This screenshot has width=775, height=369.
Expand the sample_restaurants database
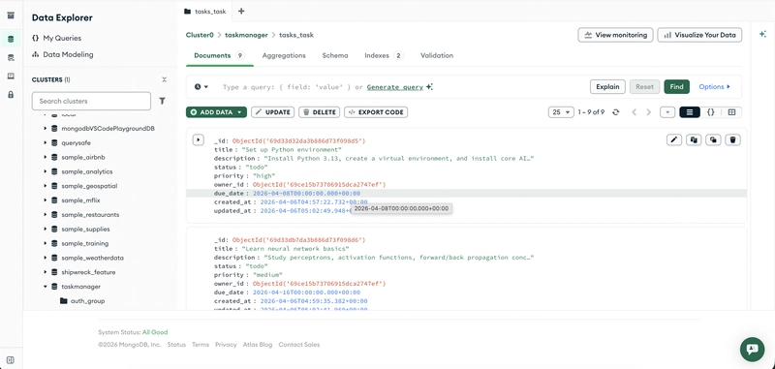pos(46,215)
